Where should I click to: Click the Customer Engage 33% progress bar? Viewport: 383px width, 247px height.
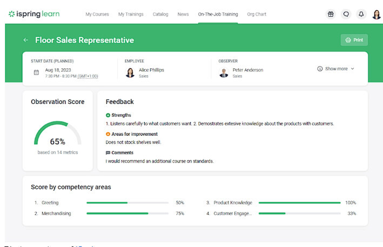coord(299,214)
